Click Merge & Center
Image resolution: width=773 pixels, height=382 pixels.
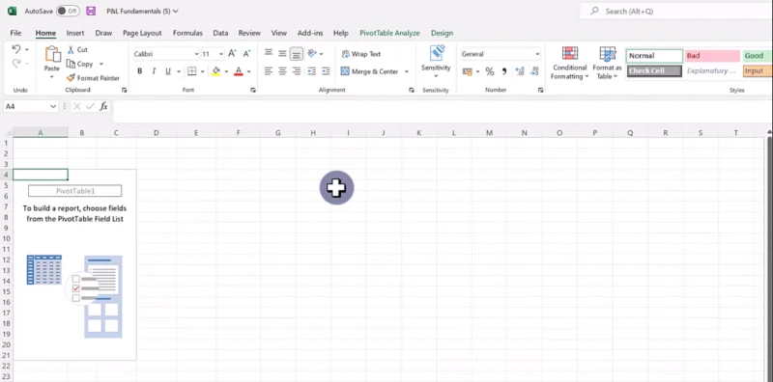[369, 71]
